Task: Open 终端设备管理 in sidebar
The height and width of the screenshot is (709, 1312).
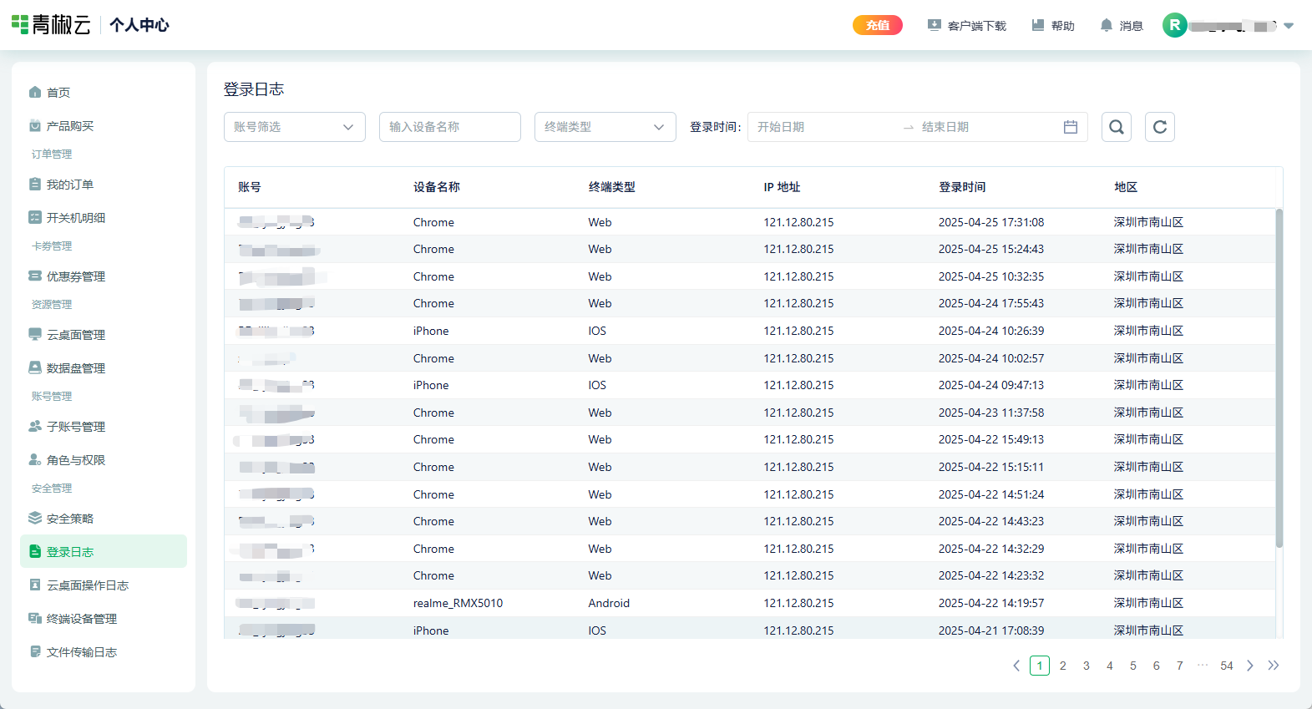Action: (104, 618)
